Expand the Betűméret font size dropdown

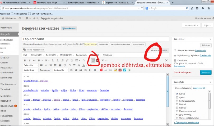click(30, 70)
